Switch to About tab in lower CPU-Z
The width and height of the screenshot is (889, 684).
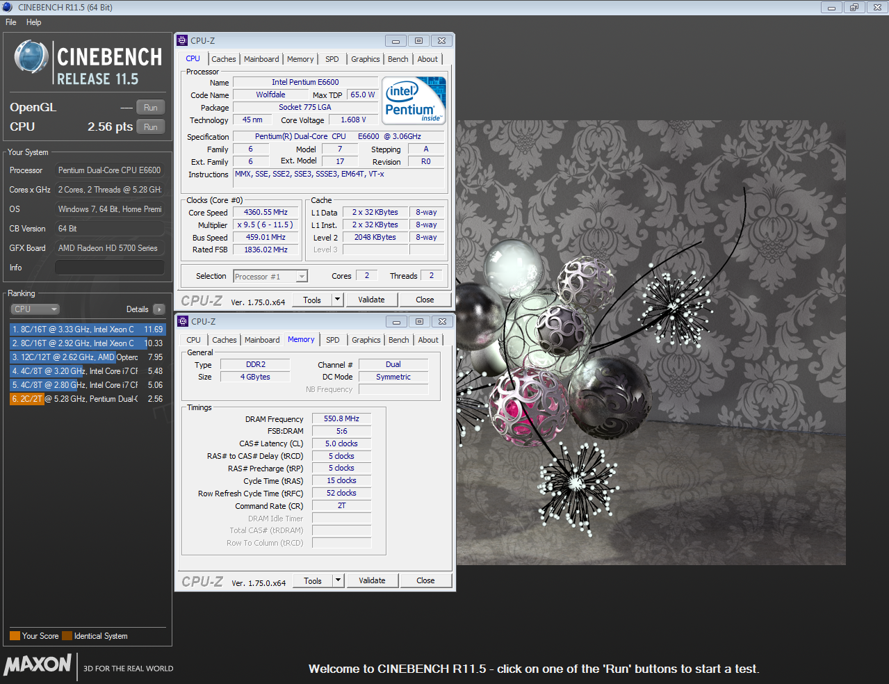(428, 340)
